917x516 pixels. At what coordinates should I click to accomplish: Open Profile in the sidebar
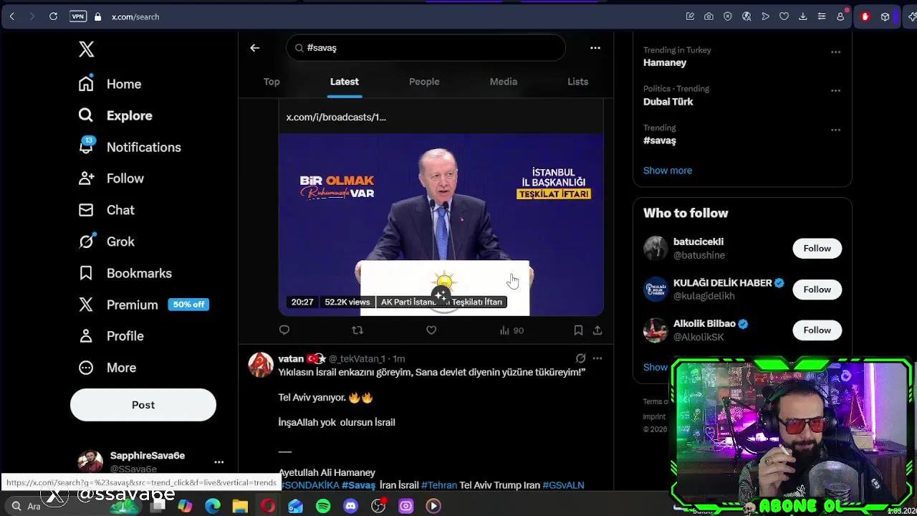111,336
